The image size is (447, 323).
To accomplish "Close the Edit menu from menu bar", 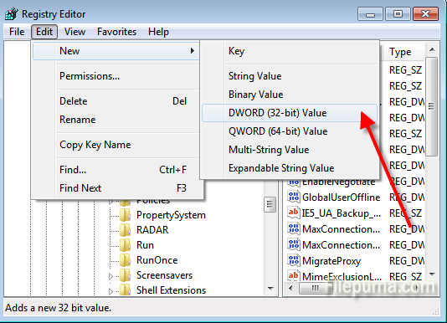I will pos(44,32).
